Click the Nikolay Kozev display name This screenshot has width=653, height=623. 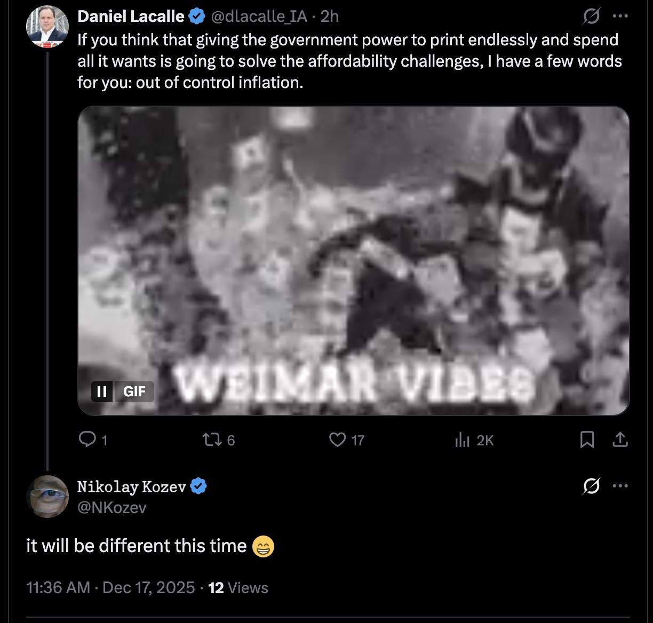(132, 486)
